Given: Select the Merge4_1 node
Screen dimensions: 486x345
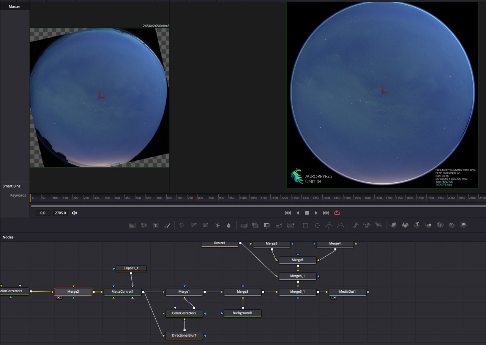Looking at the screenshot, I should [298, 276].
